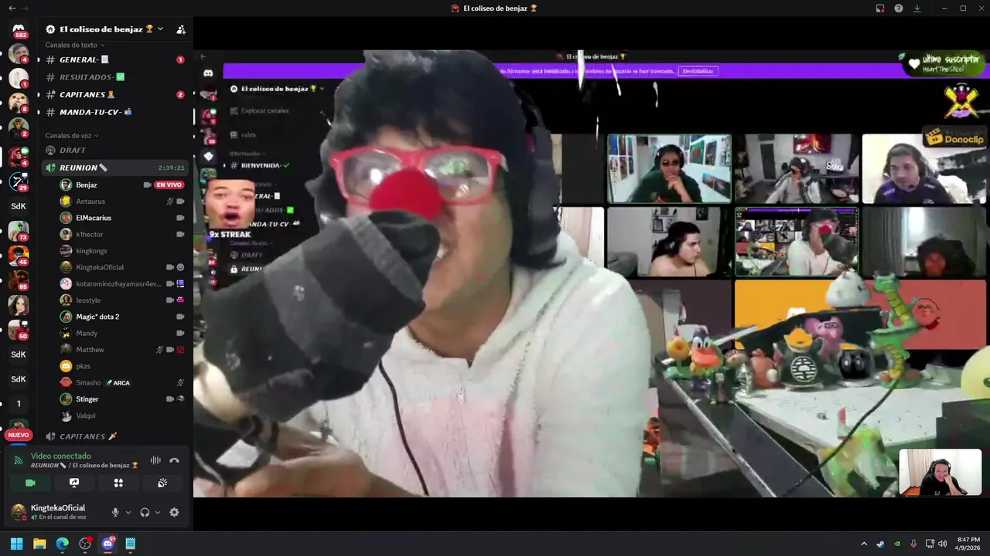Open the GENERAL text channel
This screenshot has width=990, height=556.
pyautogui.click(x=115, y=59)
